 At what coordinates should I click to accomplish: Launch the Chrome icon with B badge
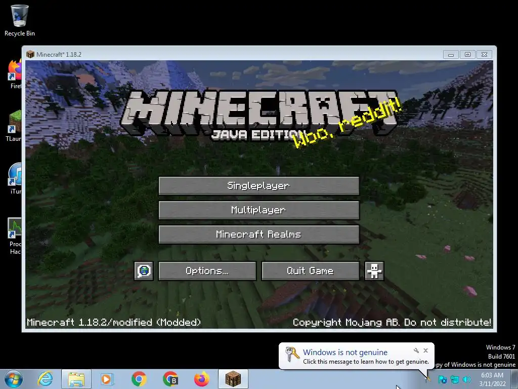click(x=170, y=379)
